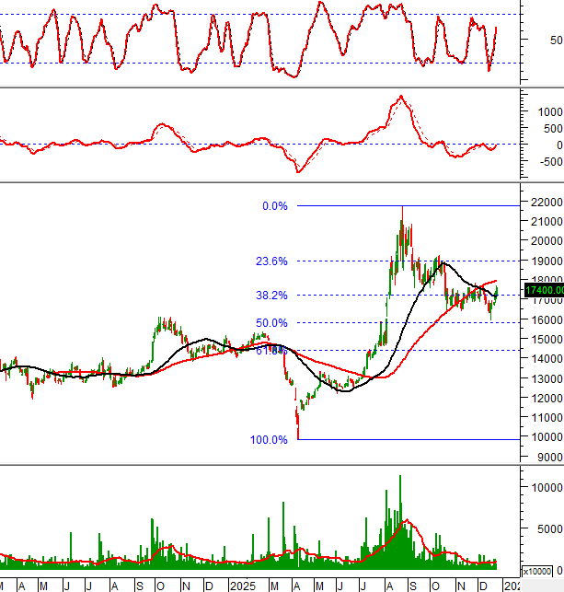The image size is (564, 592).
Task: Select the 23.6% Fibonacci retracement label
Action: 273,261
